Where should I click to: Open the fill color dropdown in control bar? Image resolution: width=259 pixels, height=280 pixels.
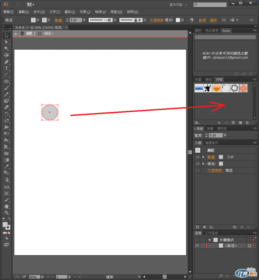(38, 20)
